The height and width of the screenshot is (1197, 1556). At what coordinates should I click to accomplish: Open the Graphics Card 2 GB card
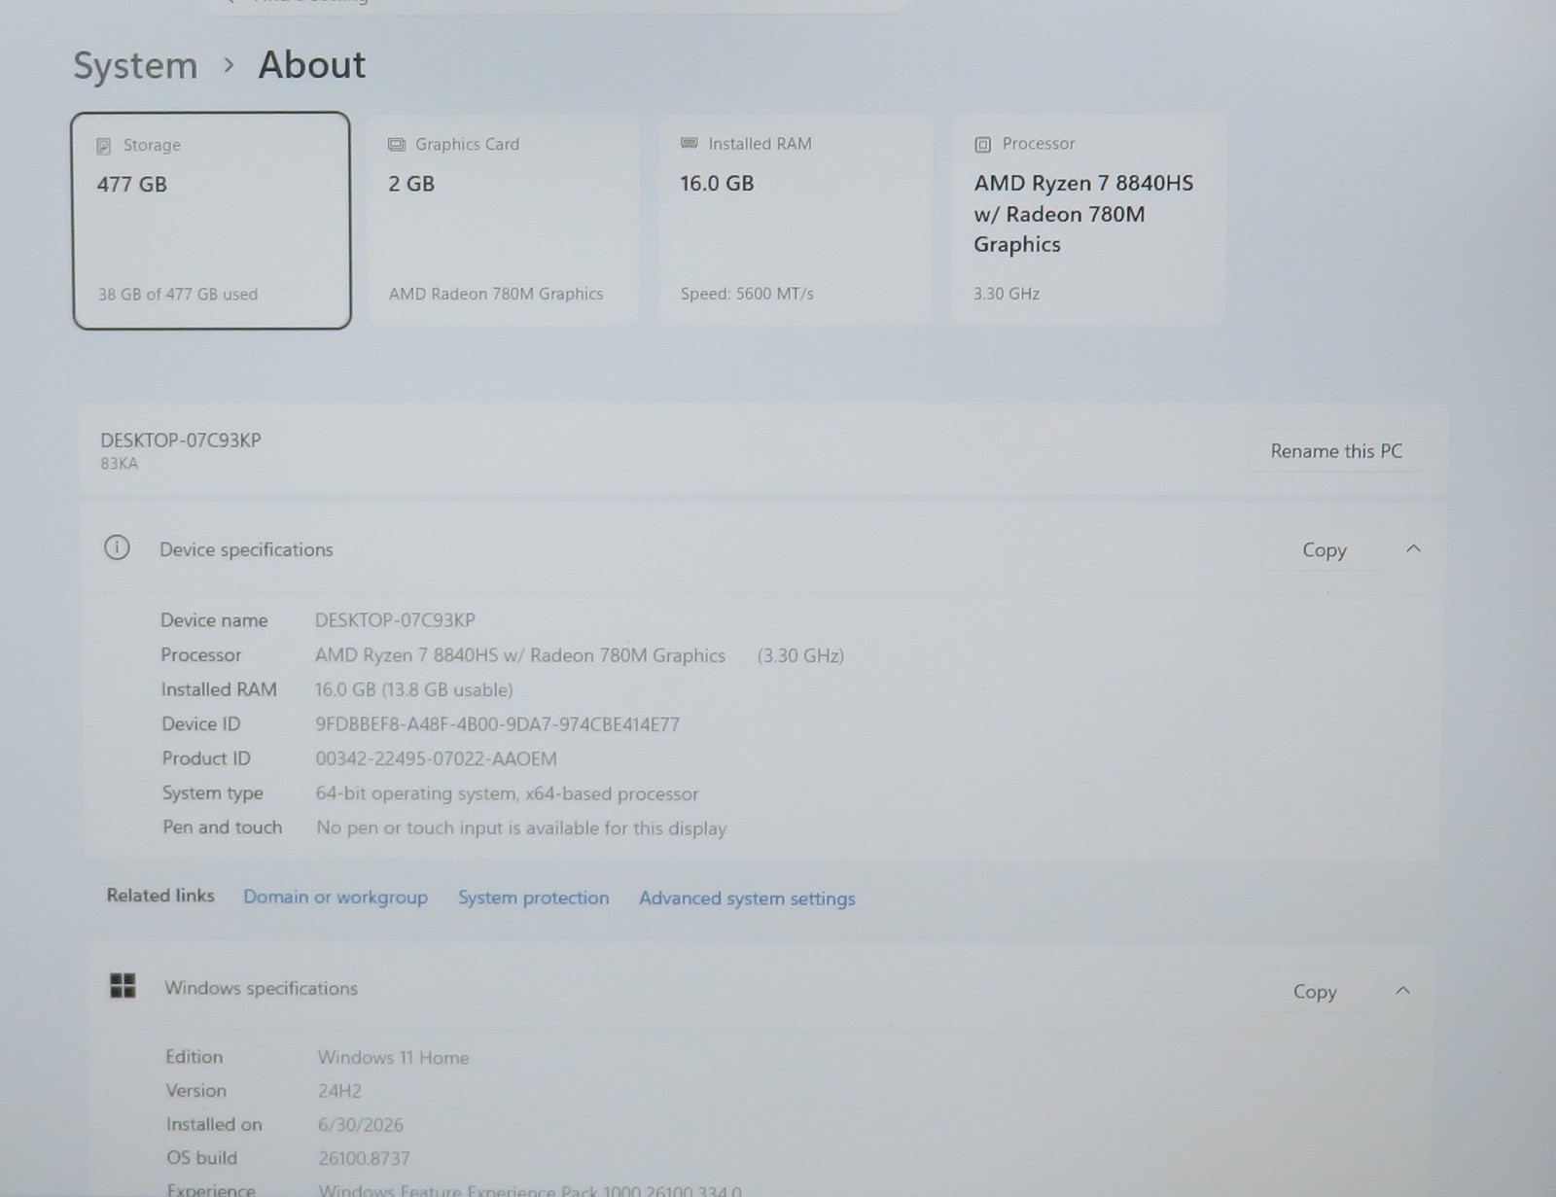tap(503, 220)
